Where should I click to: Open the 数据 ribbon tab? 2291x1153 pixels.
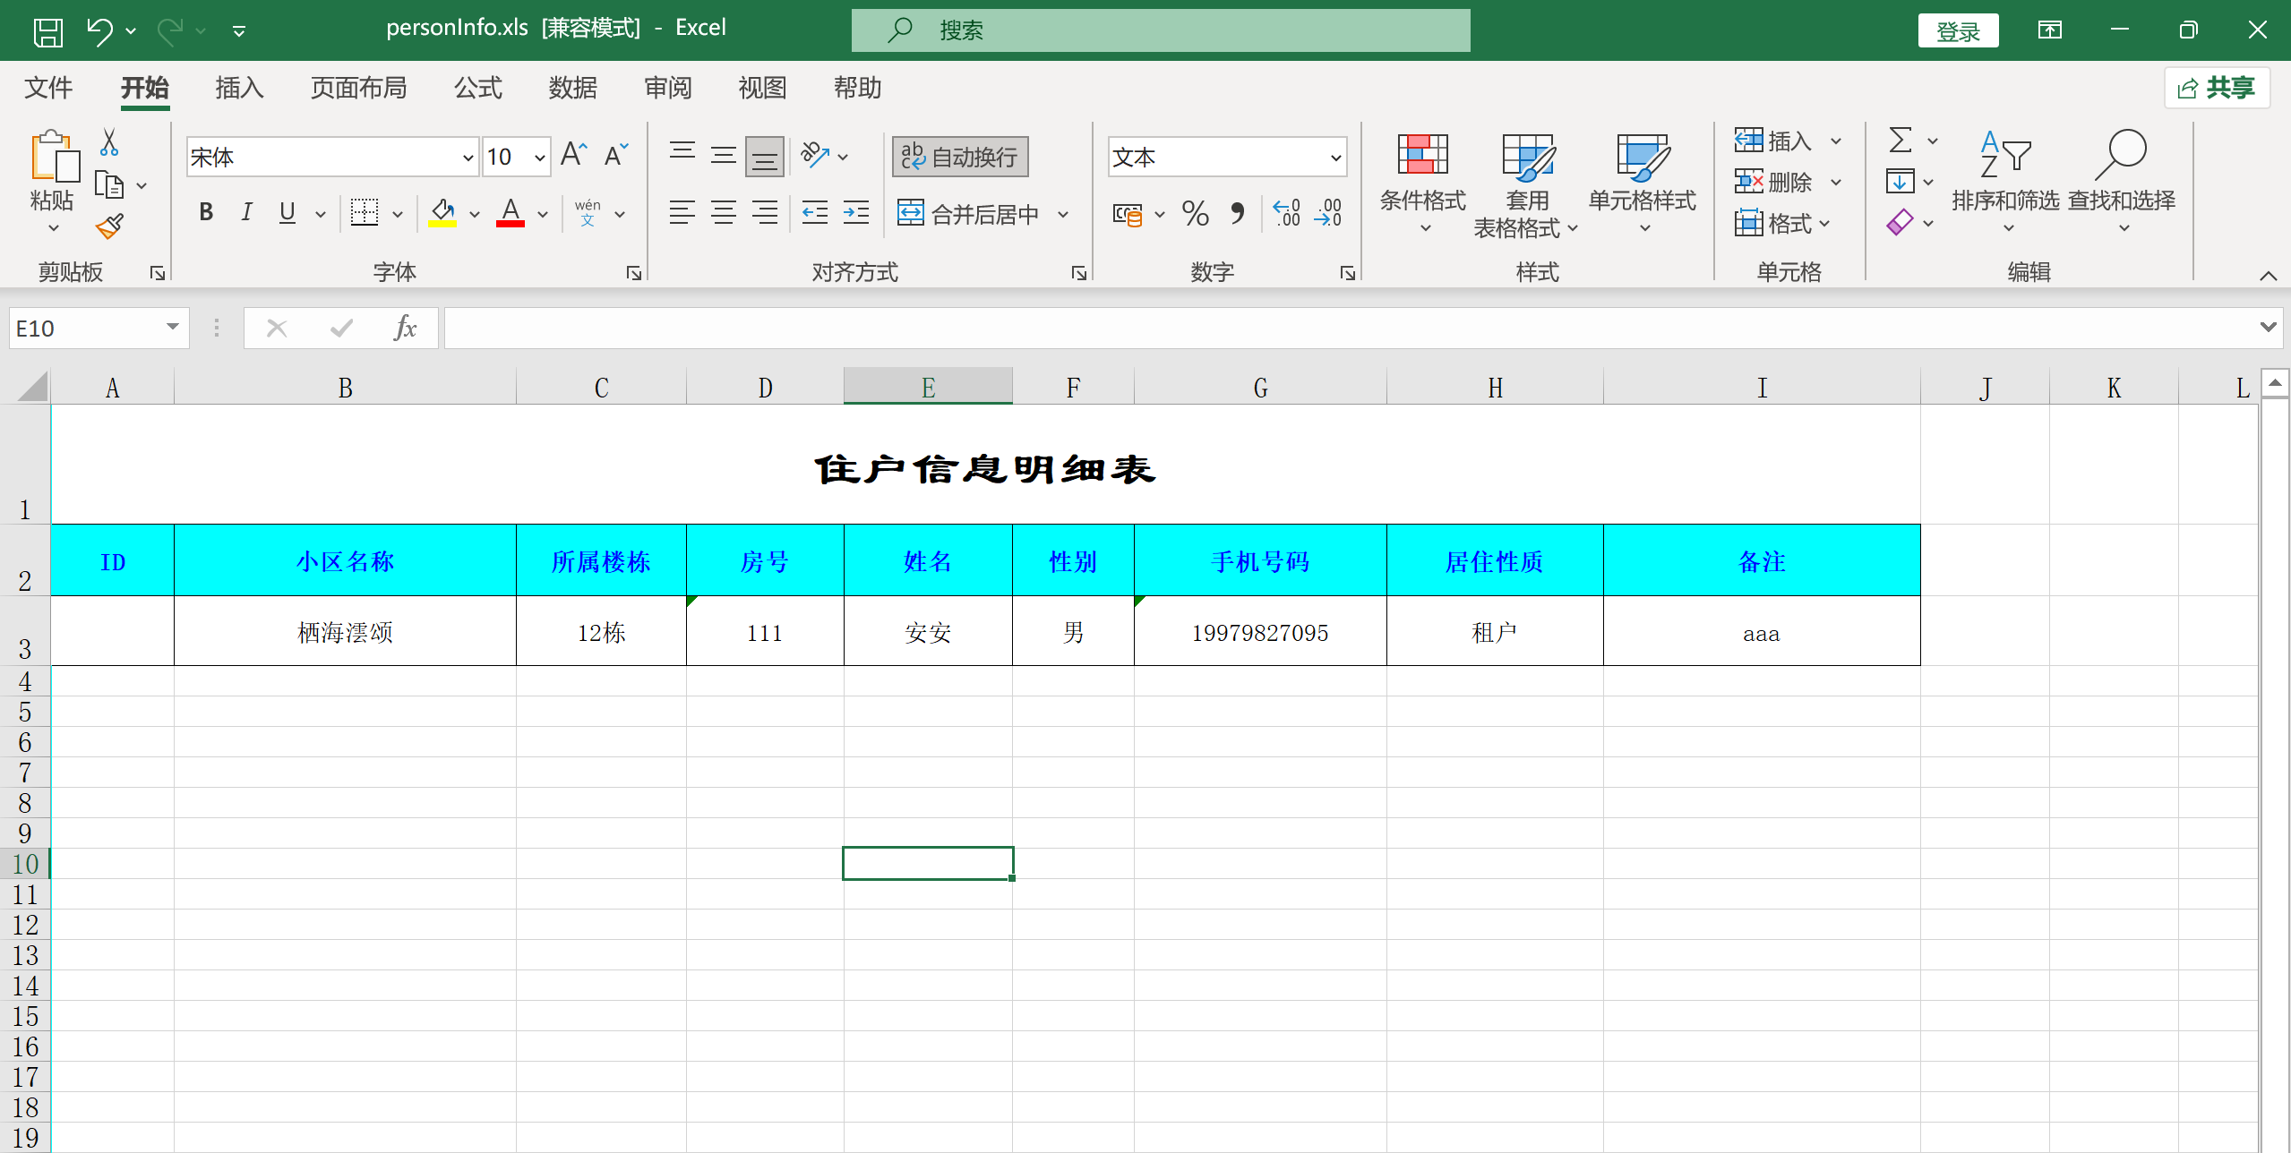point(572,88)
